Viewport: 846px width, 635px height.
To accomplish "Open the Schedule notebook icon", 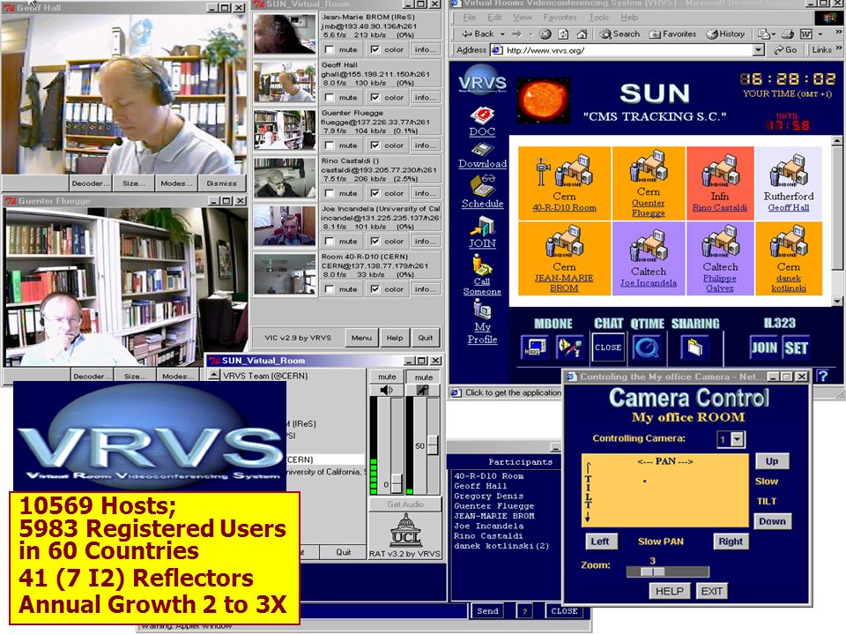I will (482, 186).
